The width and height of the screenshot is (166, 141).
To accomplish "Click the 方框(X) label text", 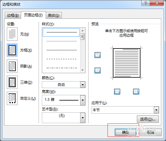I will (26, 50).
